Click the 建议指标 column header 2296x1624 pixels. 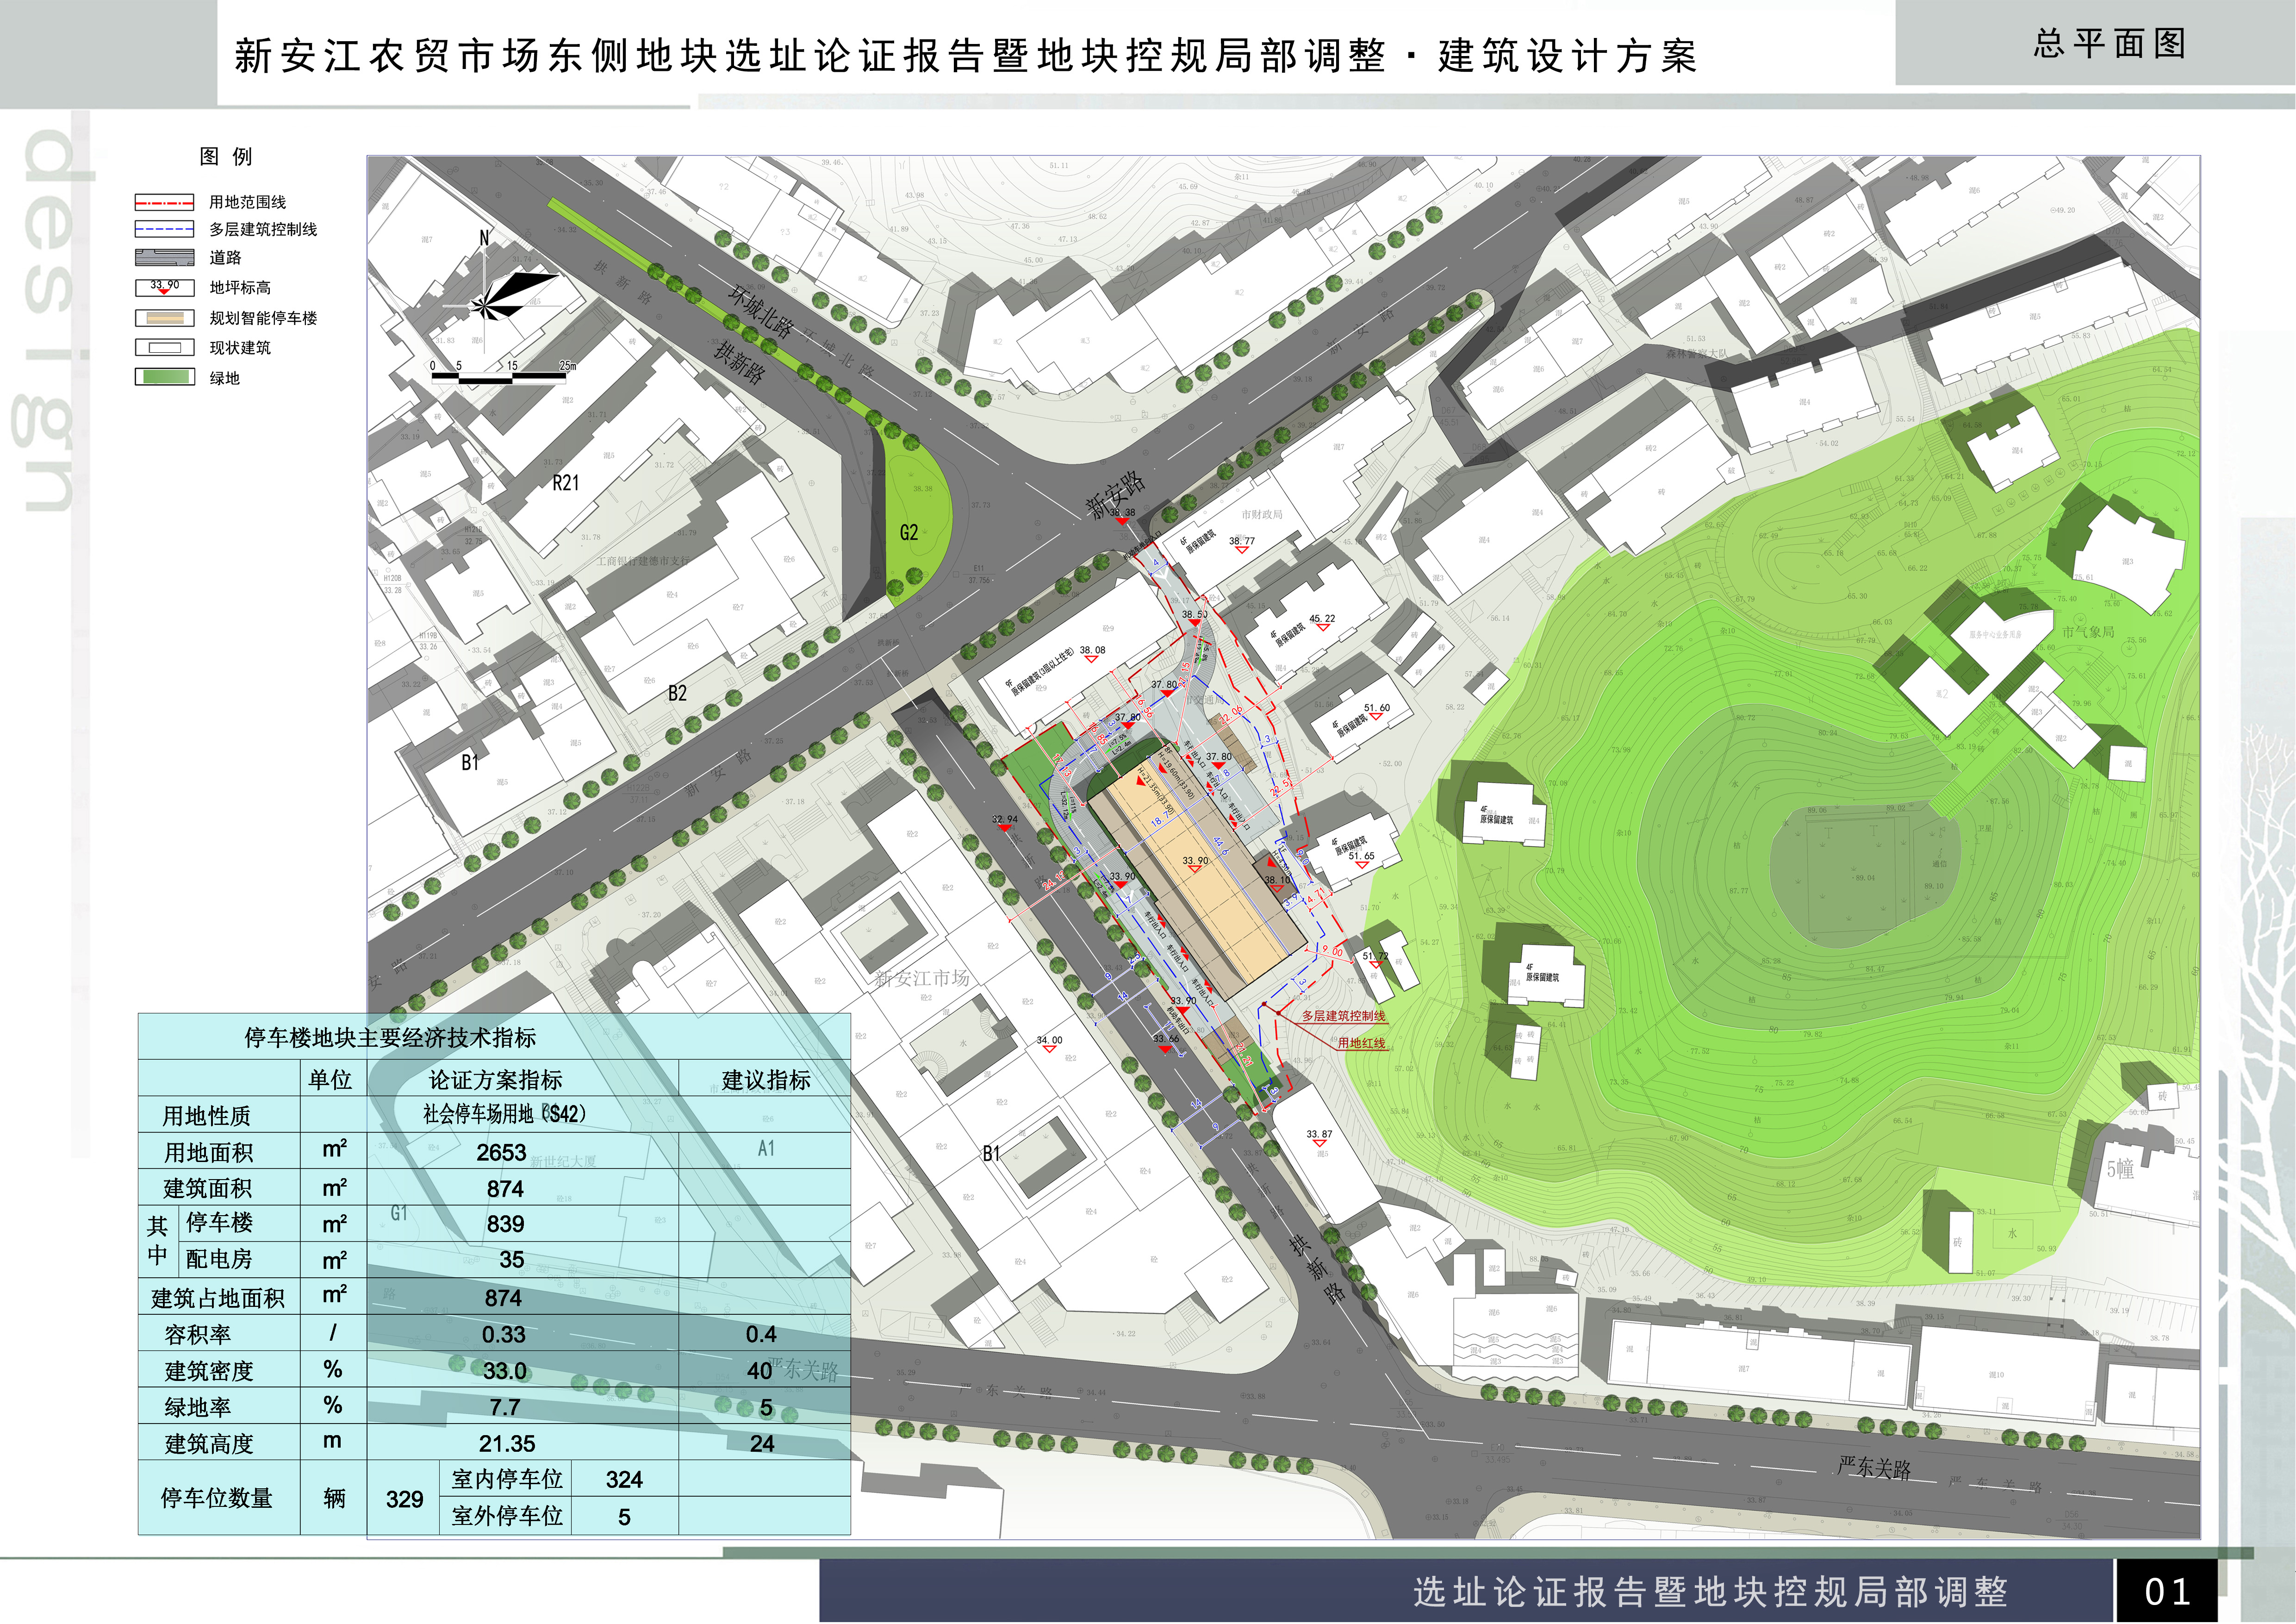pos(766,1080)
